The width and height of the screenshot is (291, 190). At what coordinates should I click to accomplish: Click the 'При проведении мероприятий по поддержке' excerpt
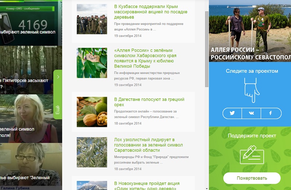point(149,26)
